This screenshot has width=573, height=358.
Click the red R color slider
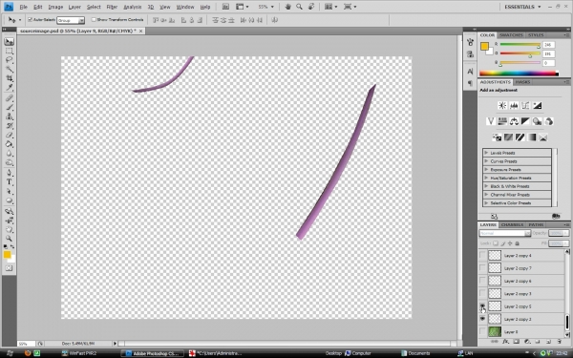520,45
